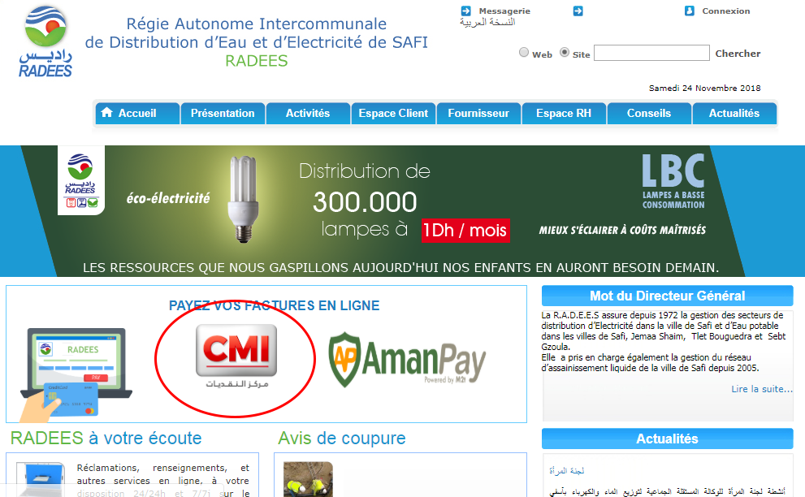Image resolution: width=805 pixels, height=497 pixels.
Task: Follow the Lire la suite link
Action: [761, 389]
